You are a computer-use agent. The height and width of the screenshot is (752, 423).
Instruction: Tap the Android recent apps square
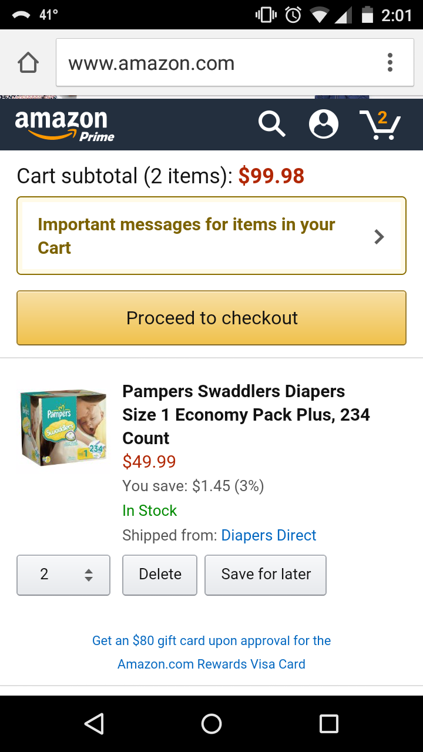coord(329,724)
